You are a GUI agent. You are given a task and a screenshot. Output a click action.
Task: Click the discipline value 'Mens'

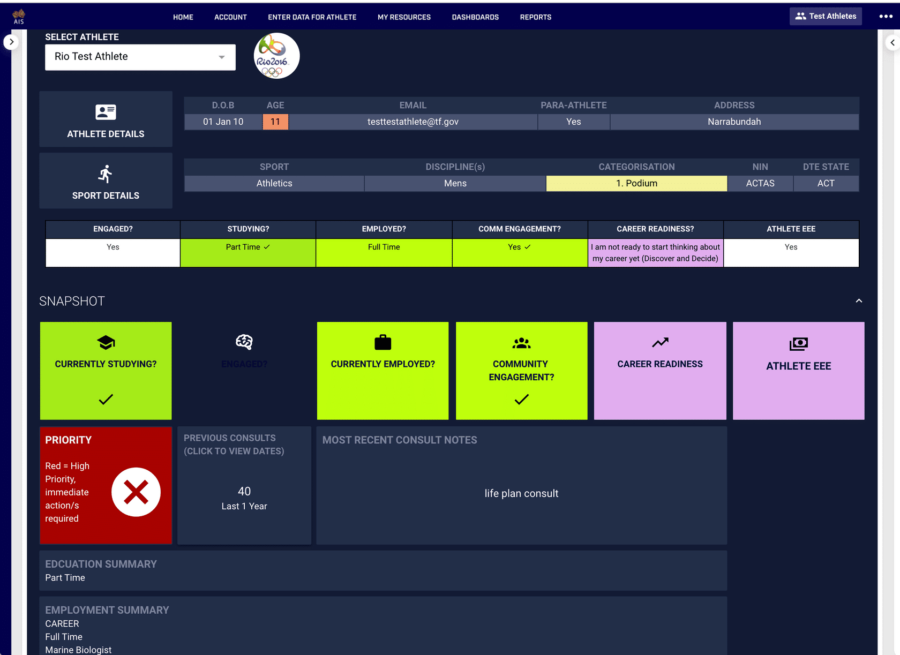click(455, 183)
